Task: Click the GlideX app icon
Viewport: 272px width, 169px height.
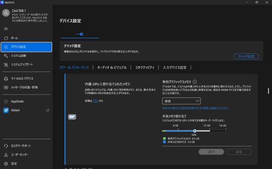Action: (x=6, y=110)
